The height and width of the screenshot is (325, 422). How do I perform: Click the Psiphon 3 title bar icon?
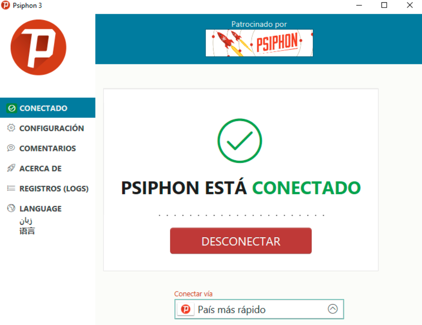(x=5, y=5)
